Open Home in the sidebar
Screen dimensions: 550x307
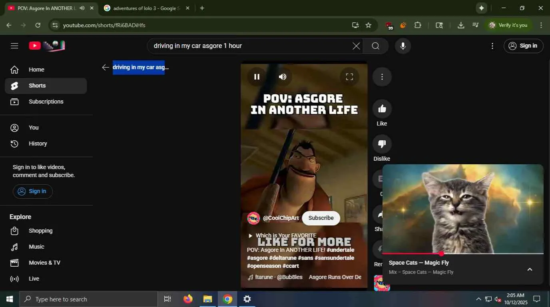pyautogui.click(x=46, y=70)
